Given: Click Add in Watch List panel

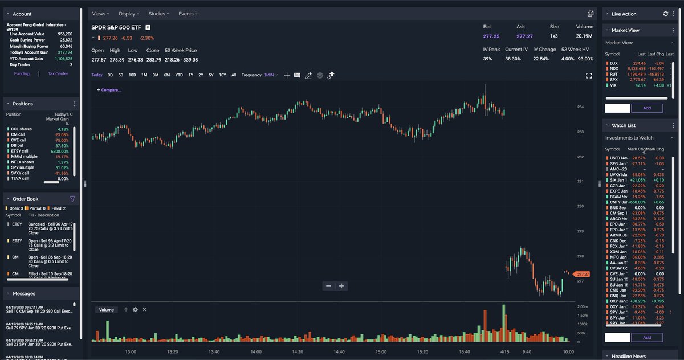Looking at the screenshot, I should [x=647, y=337].
